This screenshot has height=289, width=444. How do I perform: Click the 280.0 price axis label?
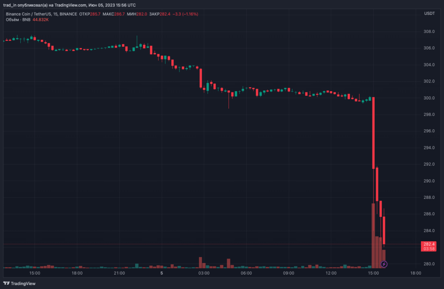429,264
